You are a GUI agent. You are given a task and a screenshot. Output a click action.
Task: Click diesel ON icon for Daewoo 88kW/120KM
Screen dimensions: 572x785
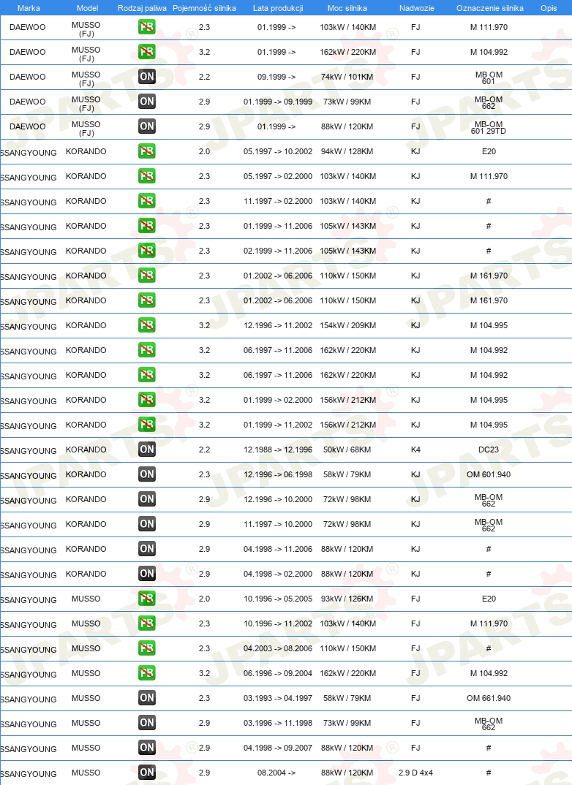[x=147, y=126]
